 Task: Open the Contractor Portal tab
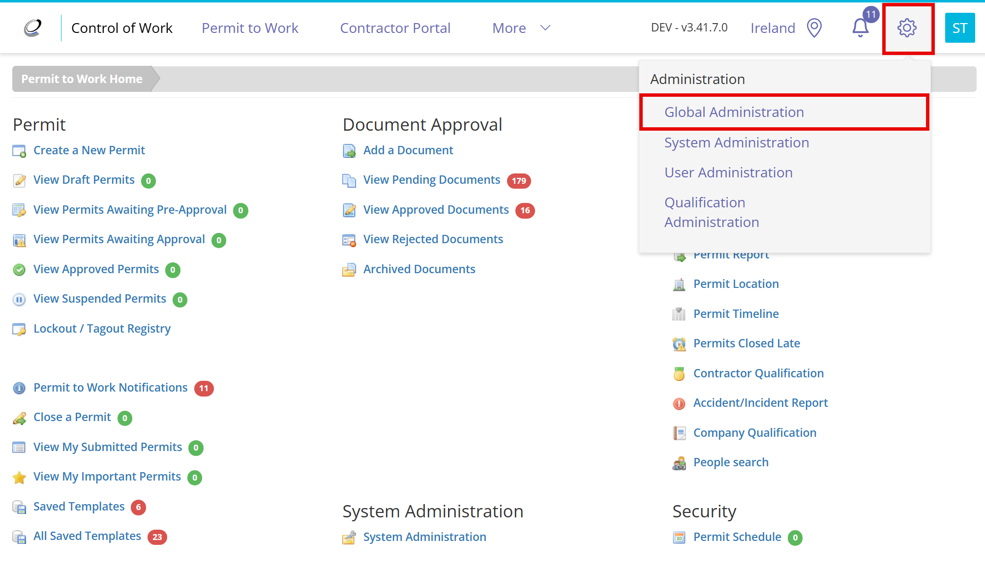(x=395, y=28)
